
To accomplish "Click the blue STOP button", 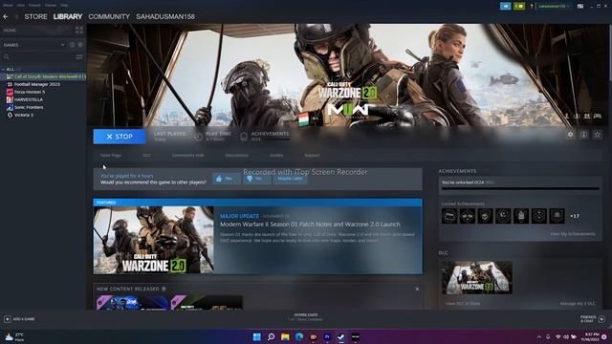I will pyautogui.click(x=120, y=137).
